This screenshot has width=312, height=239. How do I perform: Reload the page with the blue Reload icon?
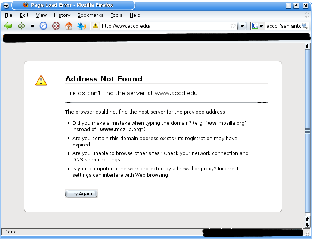point(43,26)
